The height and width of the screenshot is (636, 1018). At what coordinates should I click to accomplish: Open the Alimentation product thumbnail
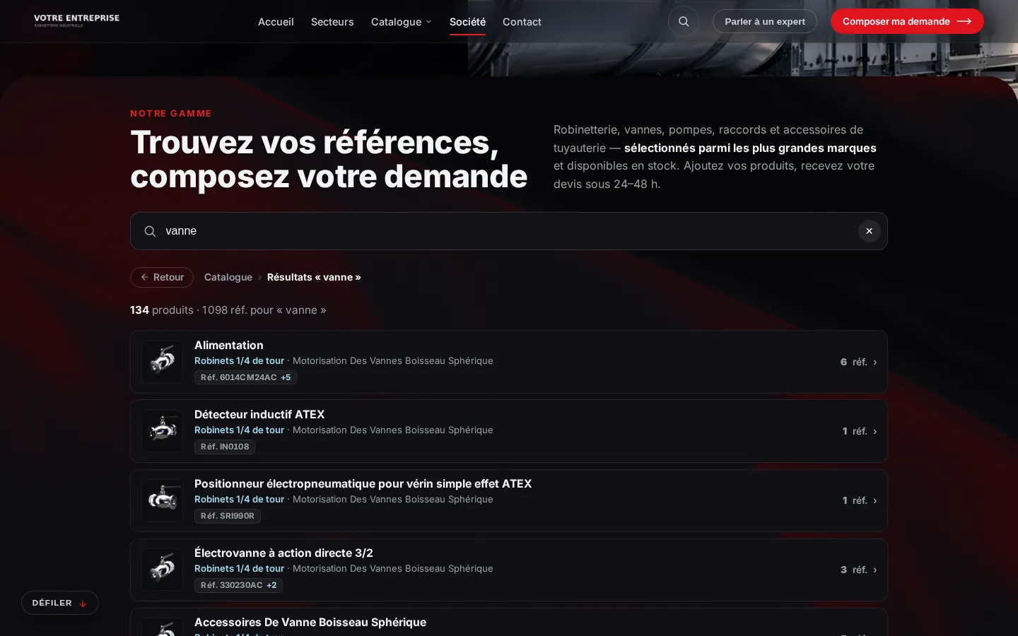tap(162, 362)
